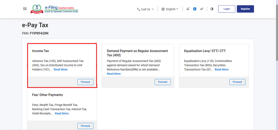Proceed with Fee/ Other Payments
Screen dimensions: 278x130
[x=85, y=126]
